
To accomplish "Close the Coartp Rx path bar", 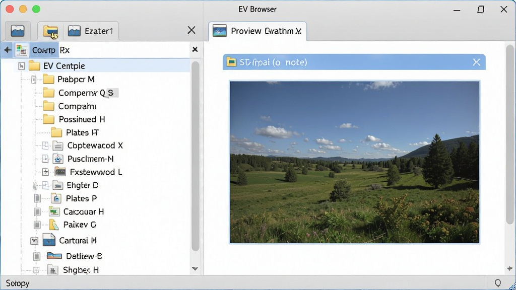I will (195, 49).
